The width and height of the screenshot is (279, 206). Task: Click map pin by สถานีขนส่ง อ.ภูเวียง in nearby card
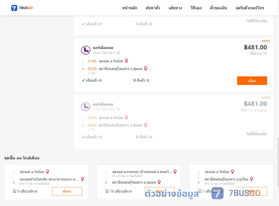[252, 179]
